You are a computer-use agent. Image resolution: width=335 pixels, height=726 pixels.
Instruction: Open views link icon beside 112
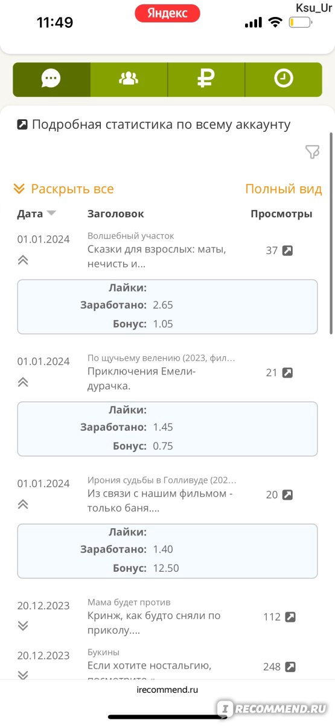tap(290, 617)
